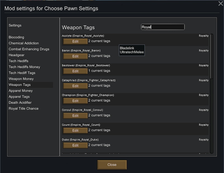The image size is (224, 173).
Task: Edit weapon tags for Baron
Action: (75, 56)
